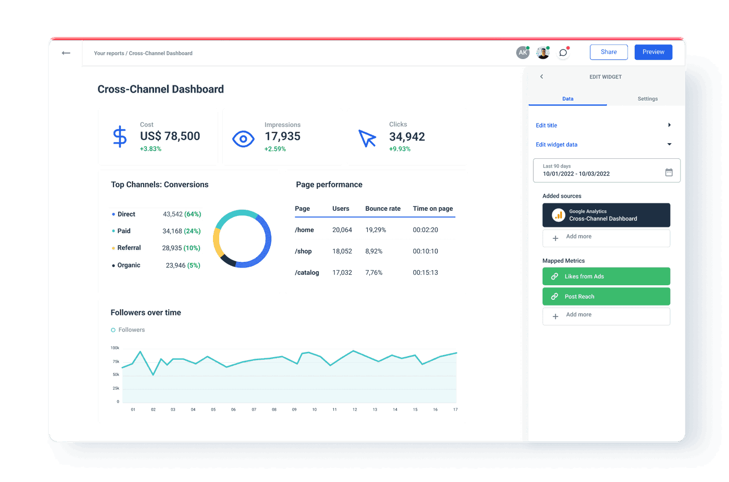The height and width of the screenshot is (482, 729).
Task: Click the link icon on Post Reach
Action: point(555,296)
